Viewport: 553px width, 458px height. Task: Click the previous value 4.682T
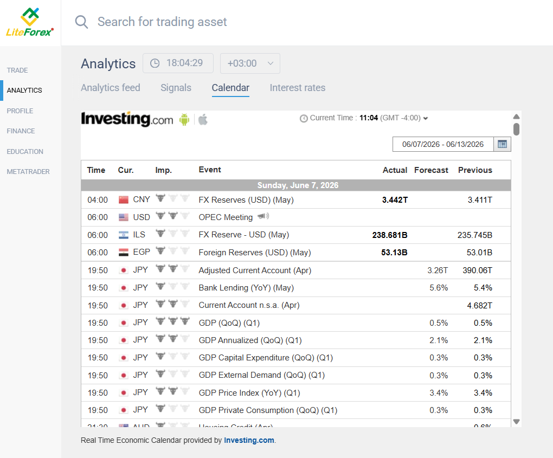[x=480, y=305]
